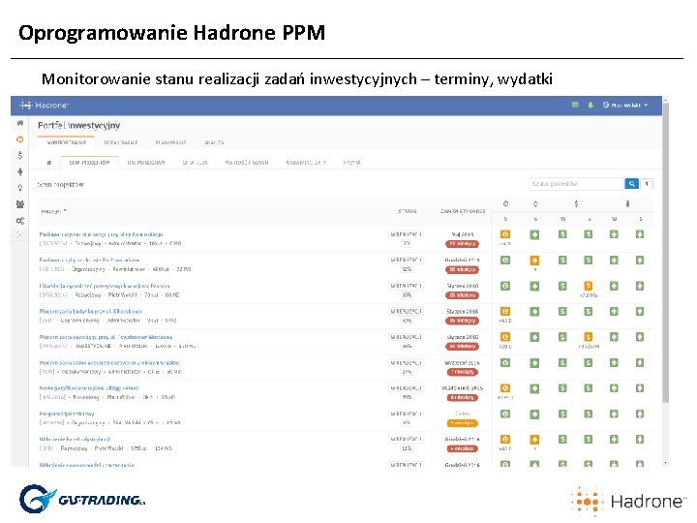Switch to the Monitorowanie tab
The height and width of the screenshot is (523, 697).
[66, 142]
